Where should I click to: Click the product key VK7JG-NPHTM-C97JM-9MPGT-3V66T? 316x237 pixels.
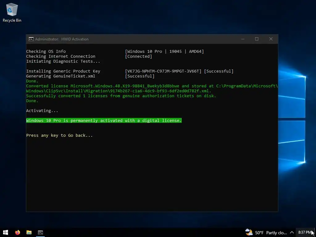pyautogui.click(x=163, y=71)
